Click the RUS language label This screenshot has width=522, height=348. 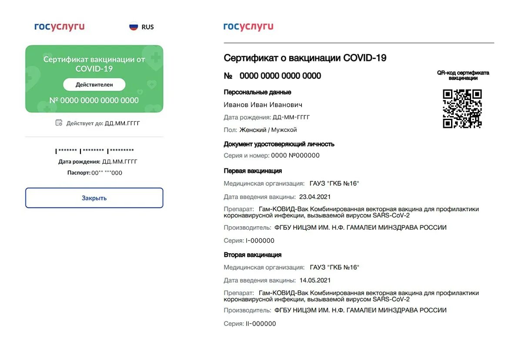point(148,27)
